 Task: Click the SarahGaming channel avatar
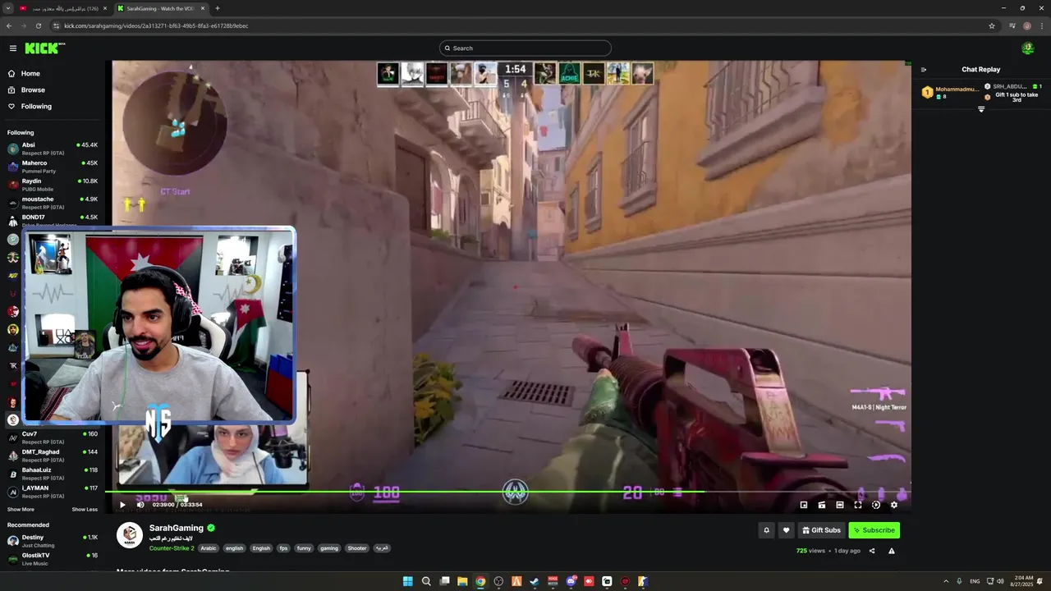129,535
